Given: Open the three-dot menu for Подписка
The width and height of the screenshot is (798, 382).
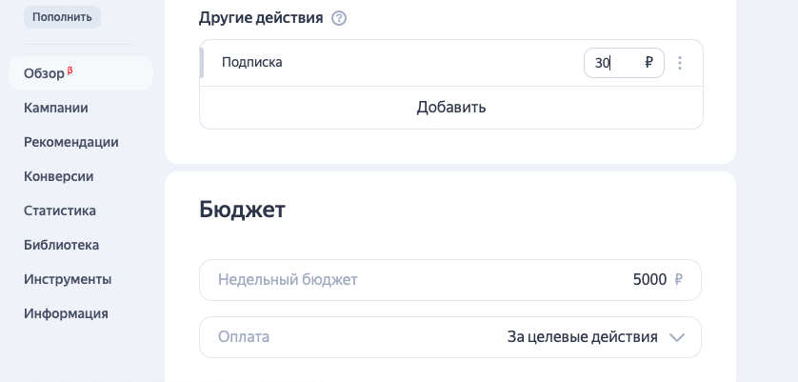Looking at the screenshot, I should pos(680,63).
